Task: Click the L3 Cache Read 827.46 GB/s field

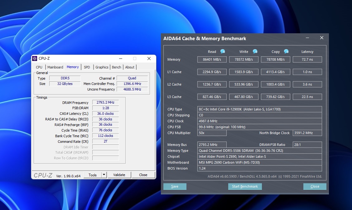Action: coord(212,97)
